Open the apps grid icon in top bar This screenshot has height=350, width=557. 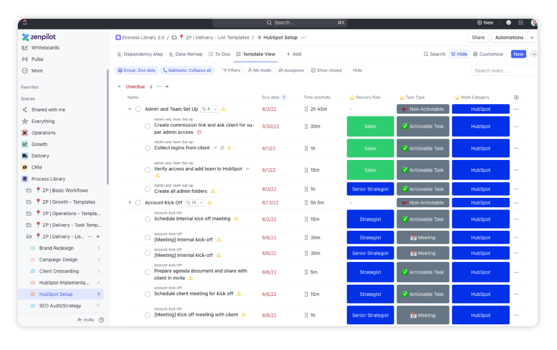click(521, 22)
